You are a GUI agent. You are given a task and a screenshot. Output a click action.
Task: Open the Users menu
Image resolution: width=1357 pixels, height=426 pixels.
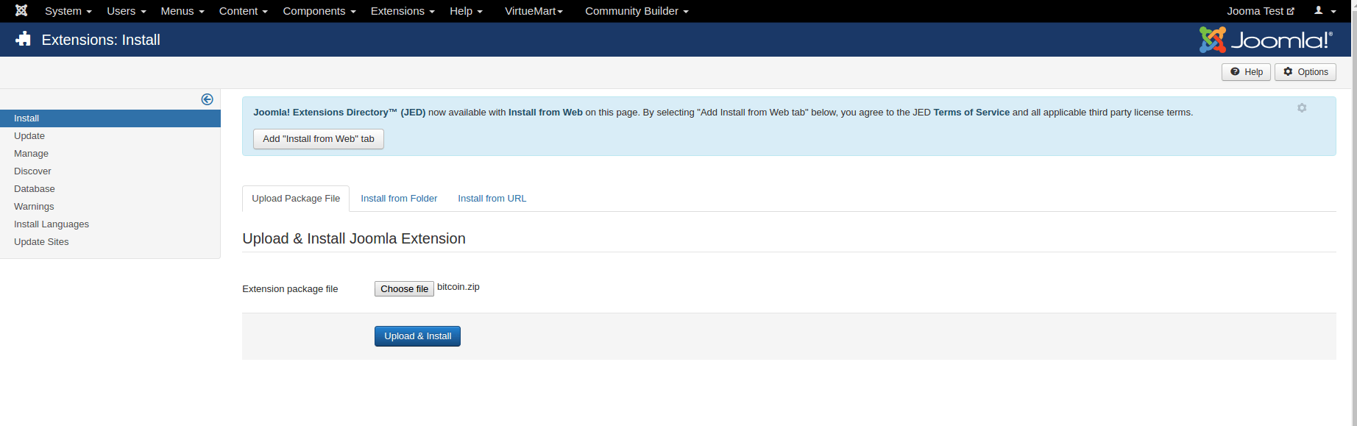[127, 11]
